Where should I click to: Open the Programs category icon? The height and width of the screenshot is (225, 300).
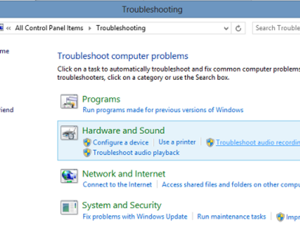69,101
